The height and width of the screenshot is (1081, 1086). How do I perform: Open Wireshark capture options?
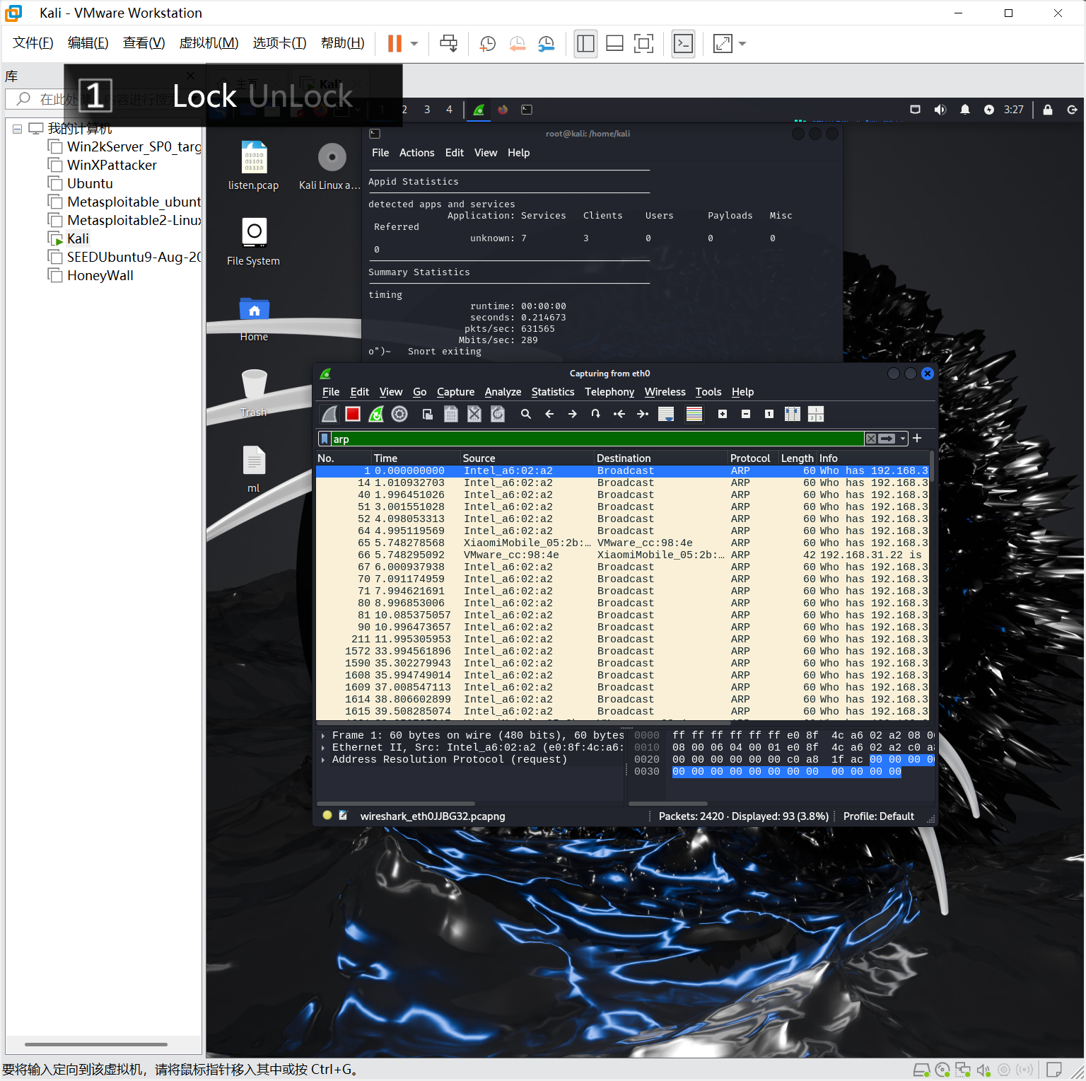(x=399, y=414)
